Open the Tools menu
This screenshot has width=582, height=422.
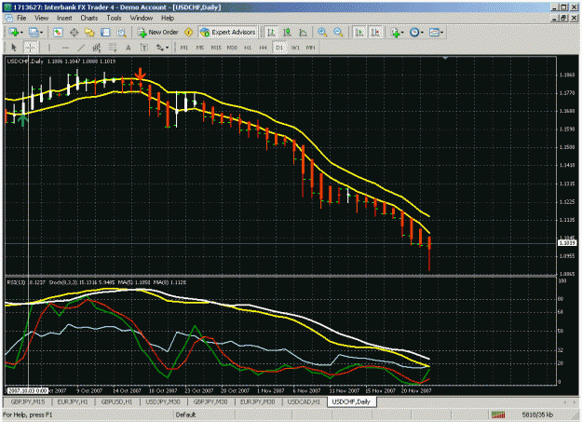tap(114, 18)
